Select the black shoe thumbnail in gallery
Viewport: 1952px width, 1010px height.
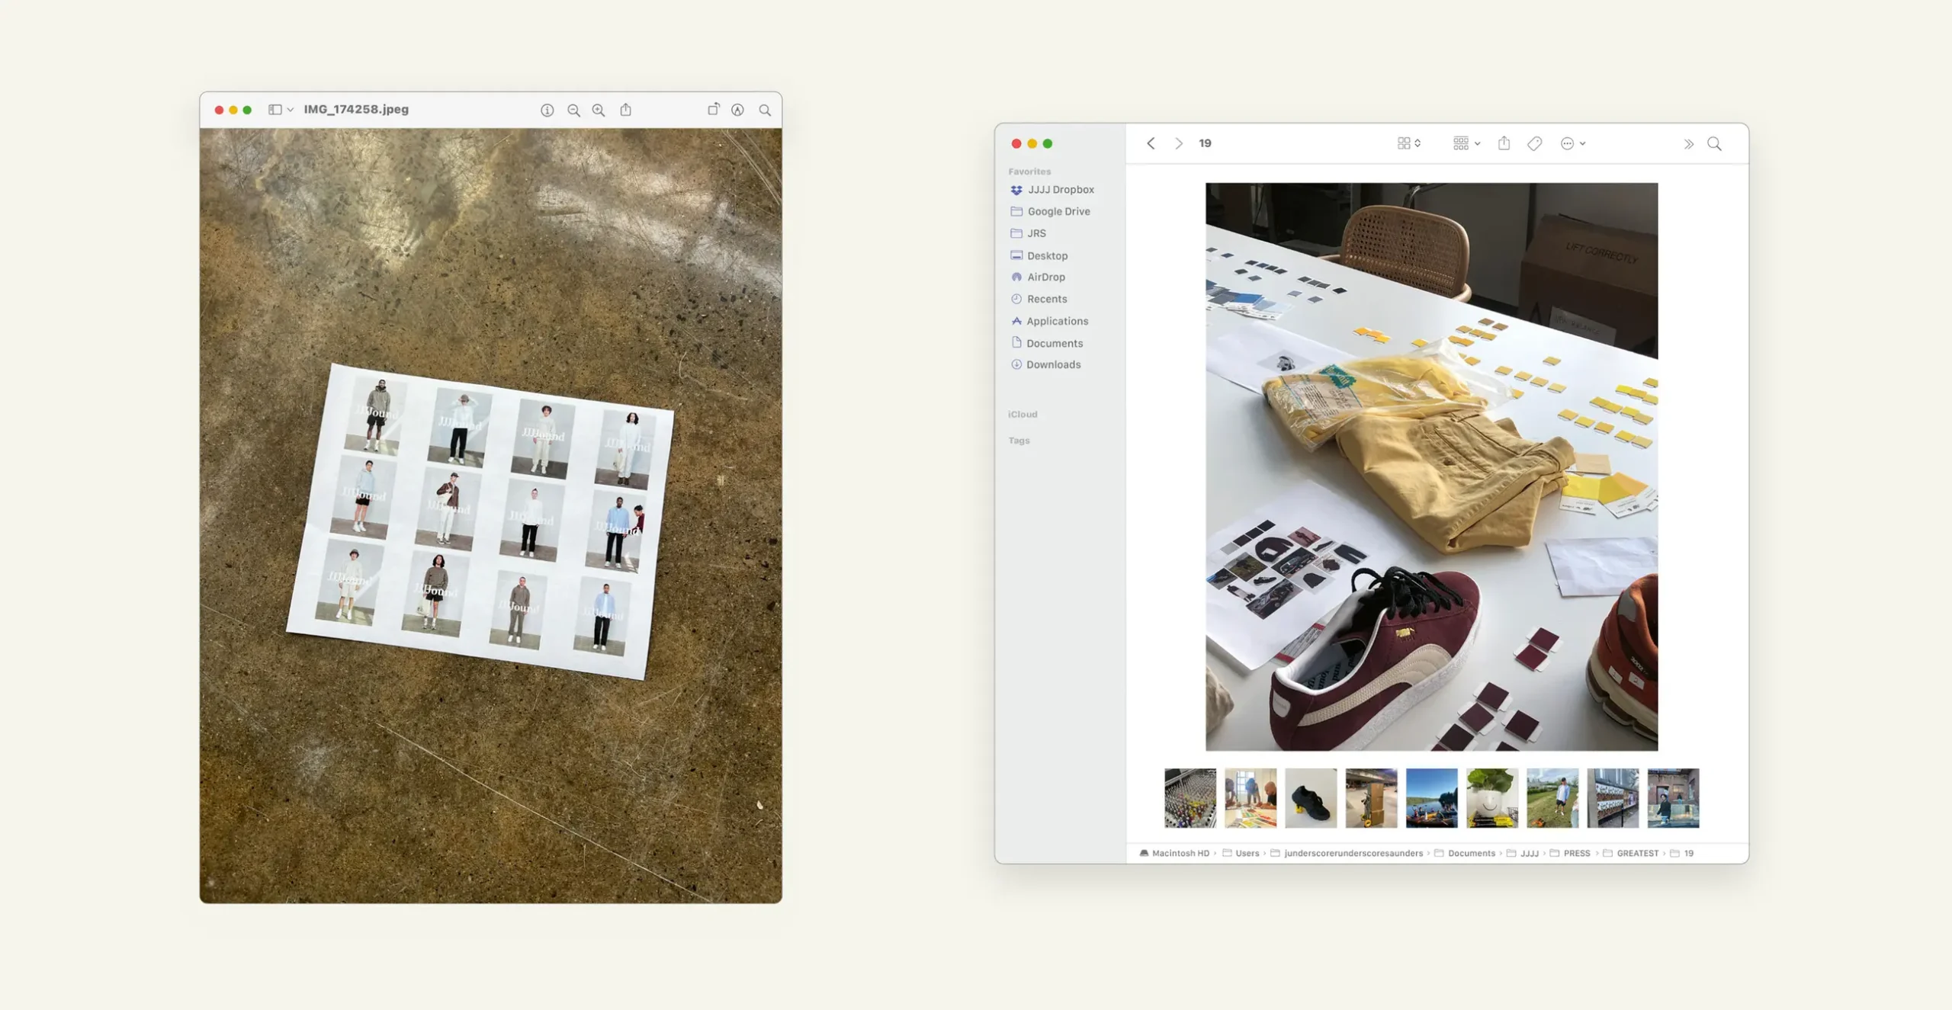click(1310, 798)
